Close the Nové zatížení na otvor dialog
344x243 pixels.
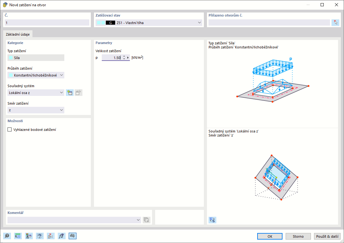click(x=336, y=5)
